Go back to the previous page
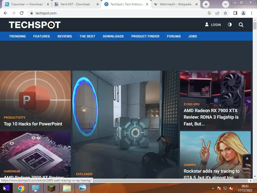Viewport: 257px width, 193px height. pyautogui.click(x=6, y=13)
